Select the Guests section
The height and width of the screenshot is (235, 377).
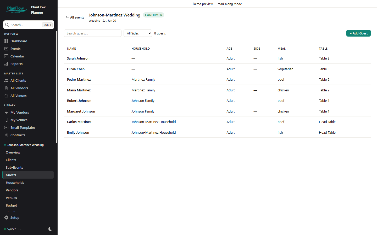click(28, 175)
